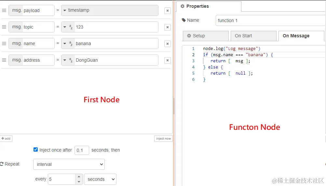
Task: Edit the repeat every value field
Action: (61, 179)
